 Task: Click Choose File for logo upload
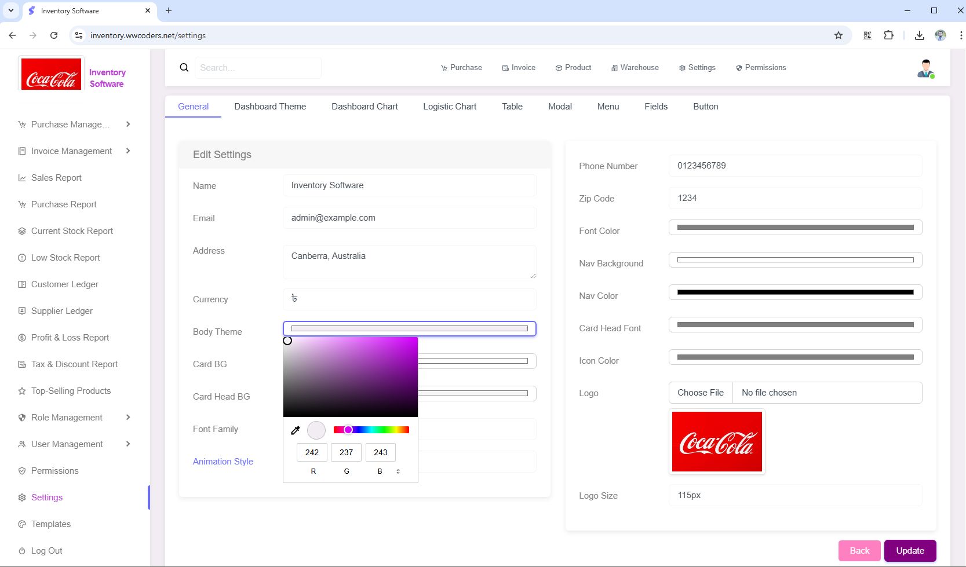tap(701, 393)
